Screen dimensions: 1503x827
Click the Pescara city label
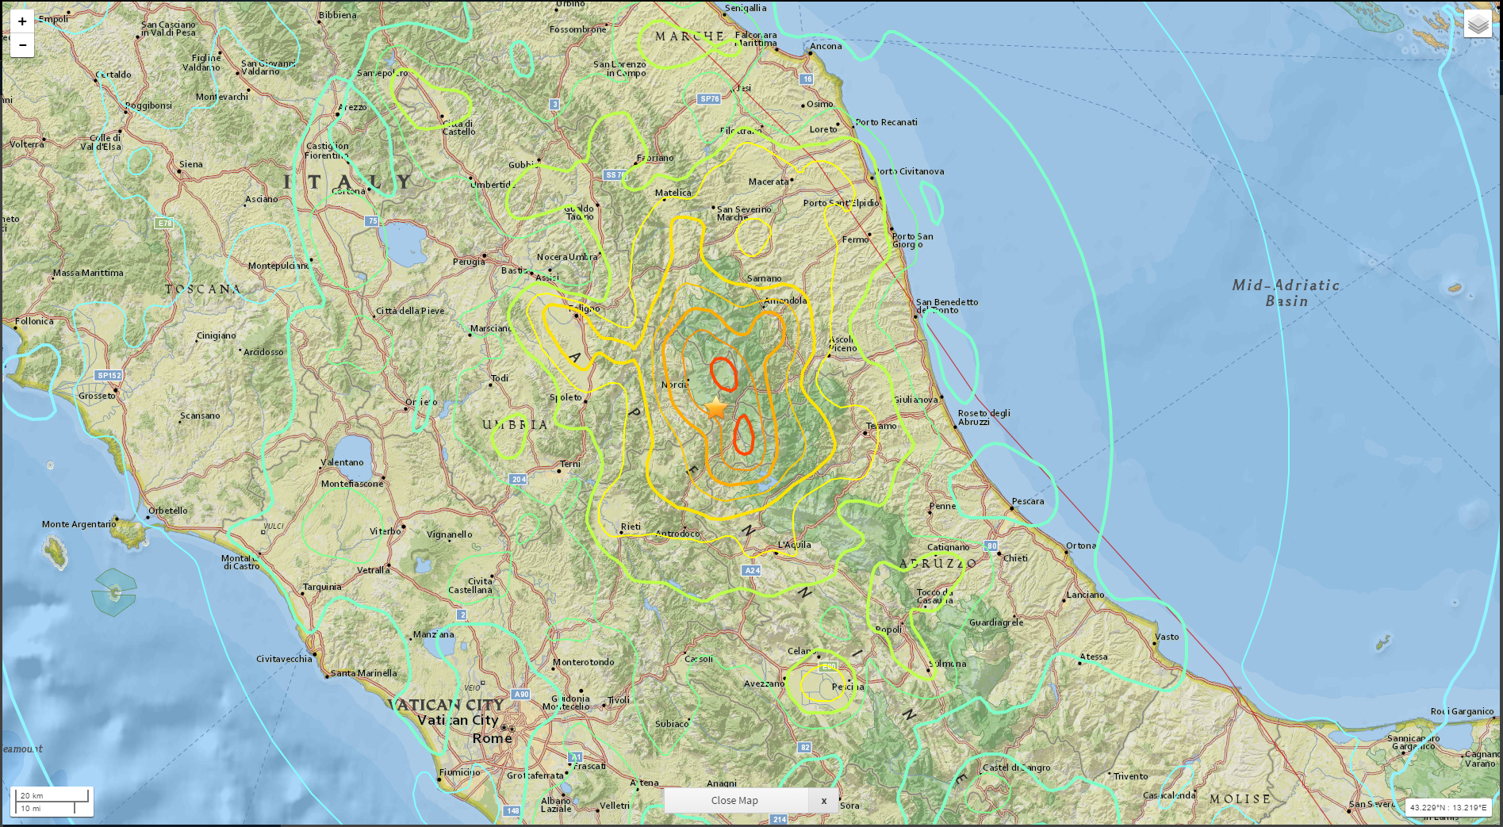(x=1028, y=501)
